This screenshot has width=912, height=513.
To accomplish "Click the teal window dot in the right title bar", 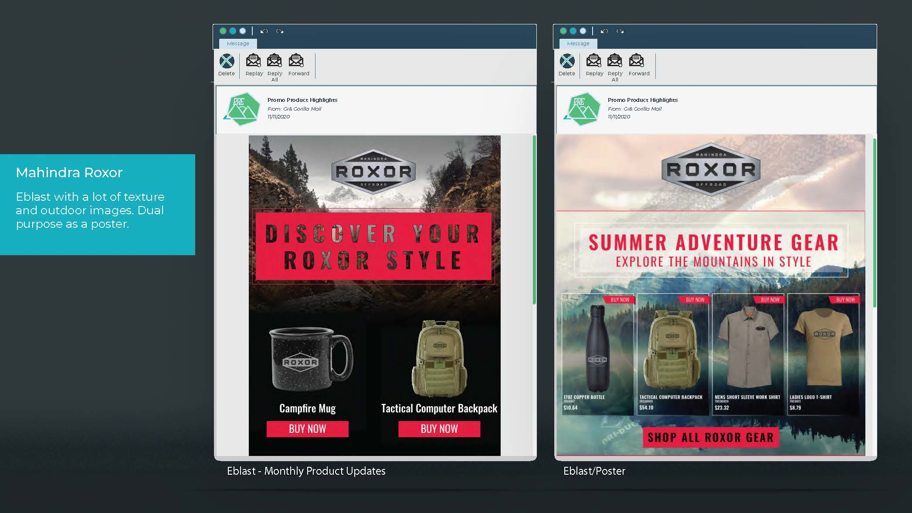I will pos(573,31).
